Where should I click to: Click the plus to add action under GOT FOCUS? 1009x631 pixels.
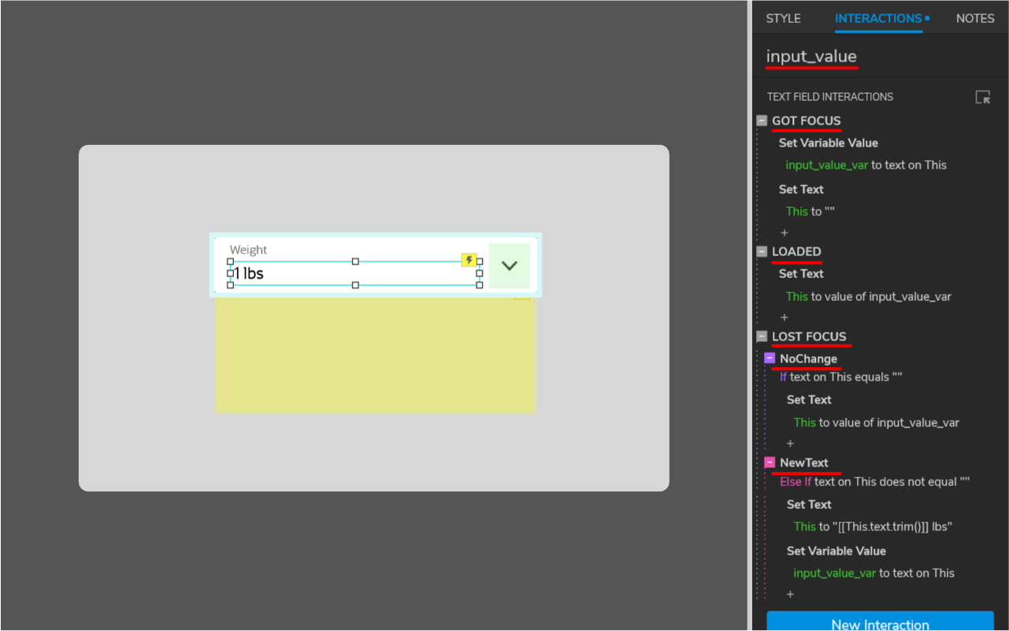coord(784,232)
